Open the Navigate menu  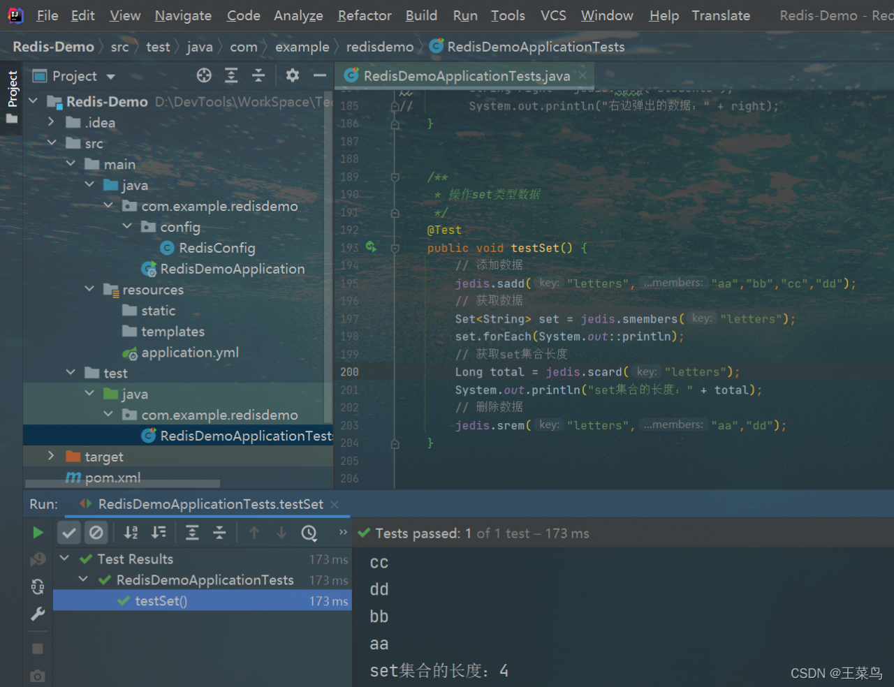click(x=183, y=15)
